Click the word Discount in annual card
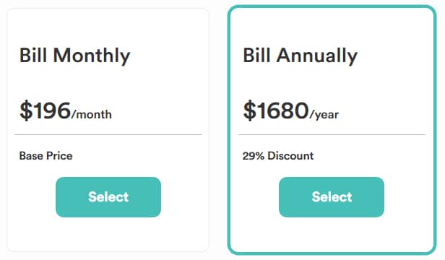 [x=290, y=155]
